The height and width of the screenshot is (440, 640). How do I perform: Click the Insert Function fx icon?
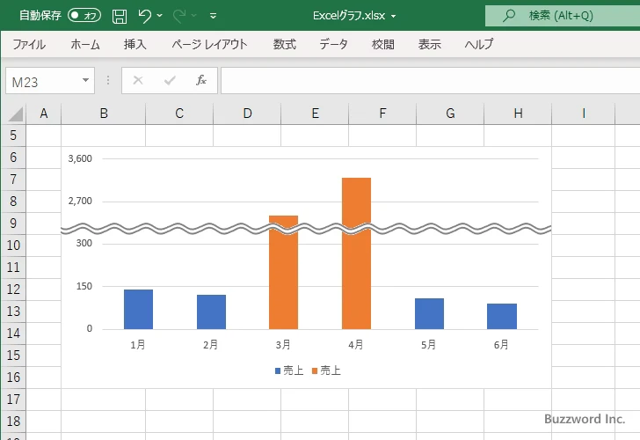pyautogui.click(x=200, y=81)
